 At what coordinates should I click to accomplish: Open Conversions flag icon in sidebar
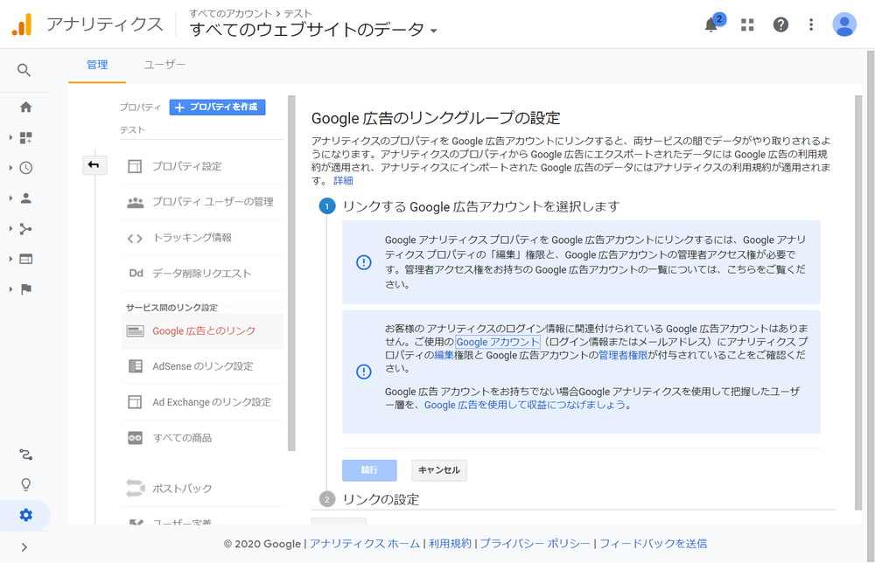(x=25, y=288)
